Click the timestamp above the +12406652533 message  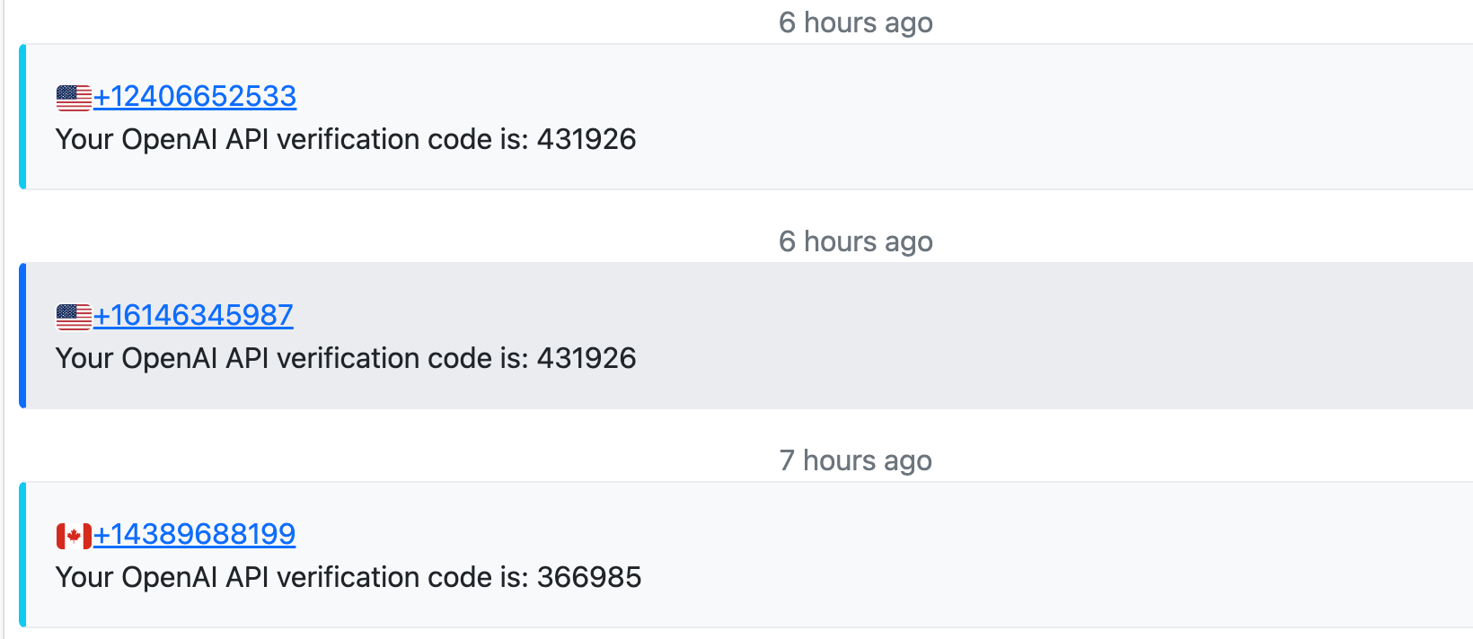click(x=855, y=22)
